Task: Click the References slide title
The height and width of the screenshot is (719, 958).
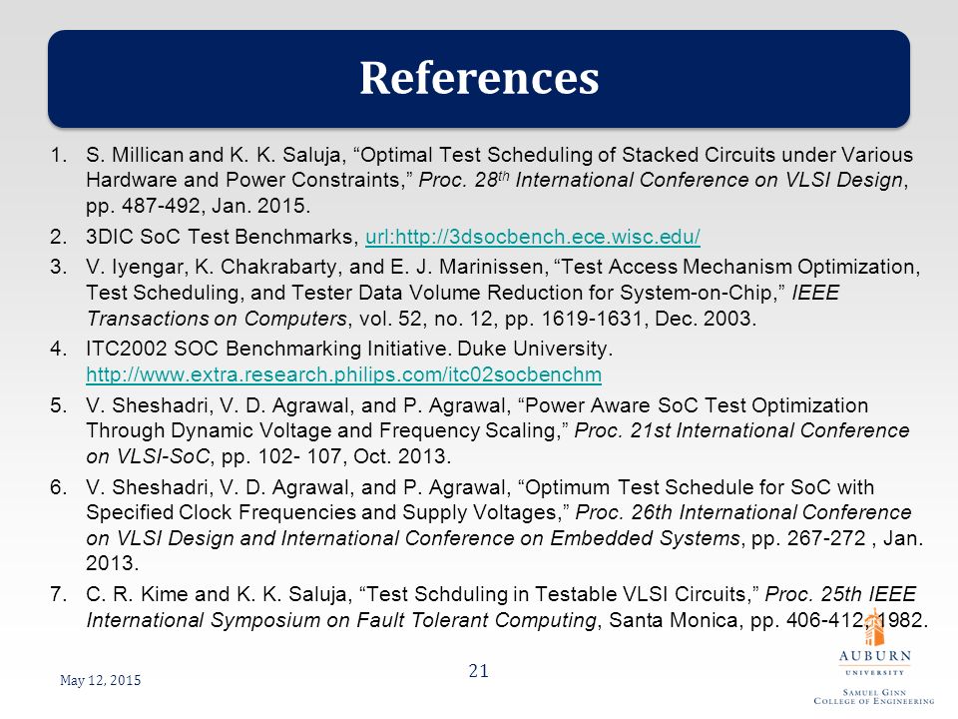Action: (x=479, y=78)
